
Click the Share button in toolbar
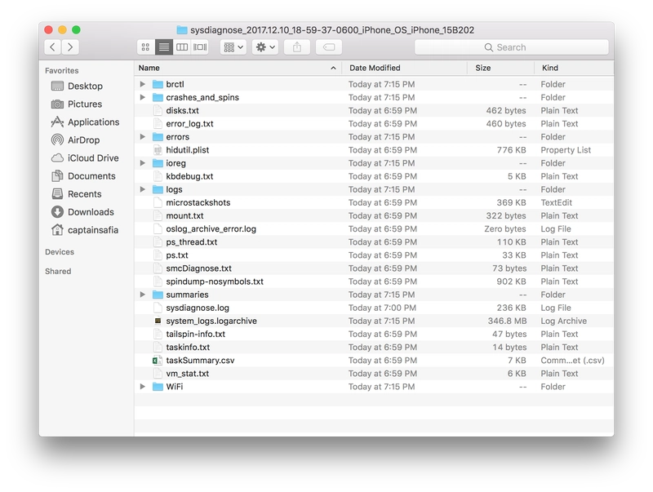click(295, 47)
